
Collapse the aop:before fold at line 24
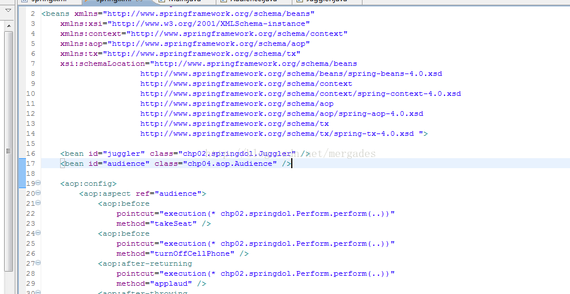(x=38, y=233)
